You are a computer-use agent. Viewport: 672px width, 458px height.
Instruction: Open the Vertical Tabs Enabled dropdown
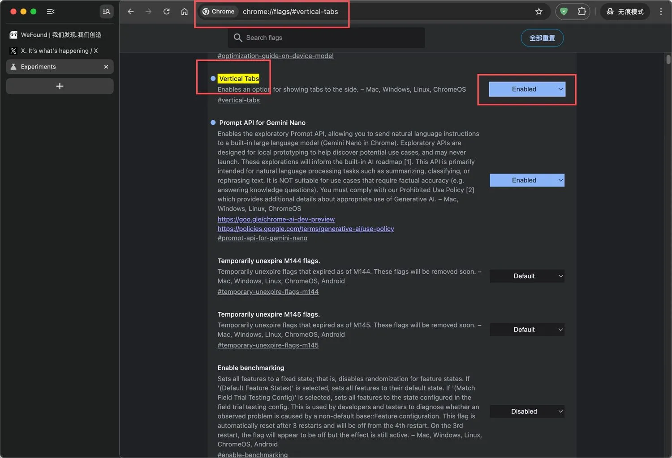pyautogui.click(x=527, y=89)
